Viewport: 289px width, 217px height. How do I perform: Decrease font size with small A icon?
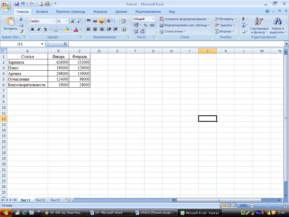(x=79, y=21)
